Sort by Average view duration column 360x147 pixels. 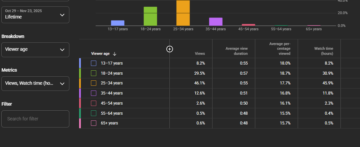(236, 51)
